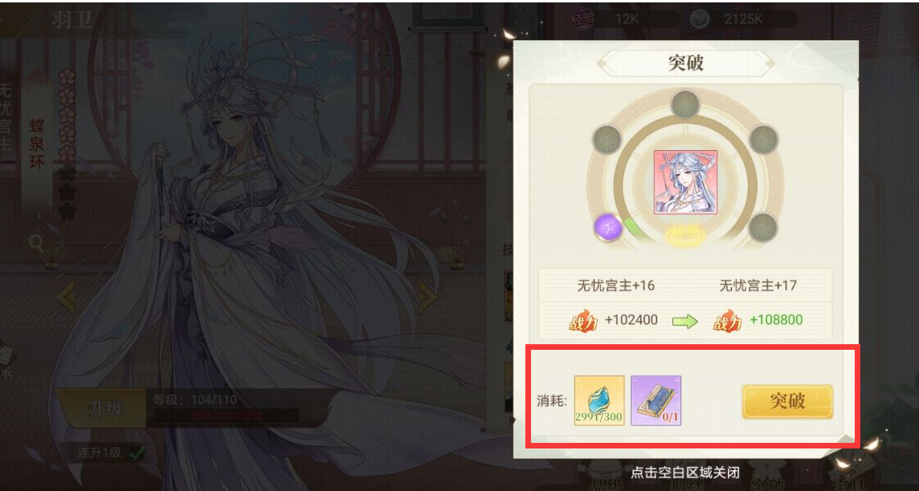Select the upper-right gray breakthrough node
This screenshot has width=919, height=491.
tap(763, 140)
